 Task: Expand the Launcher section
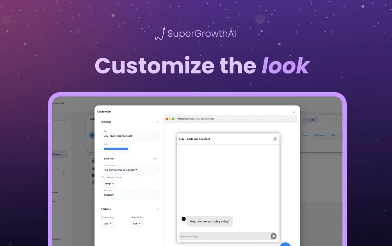(x=155, y=159)
